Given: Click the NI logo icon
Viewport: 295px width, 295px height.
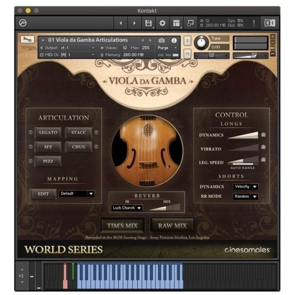Looking at the screenshot, I should coord(270,23).
